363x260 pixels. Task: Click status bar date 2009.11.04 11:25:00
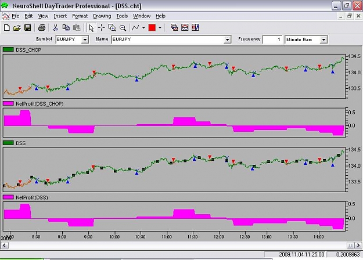tap(301, 254)
